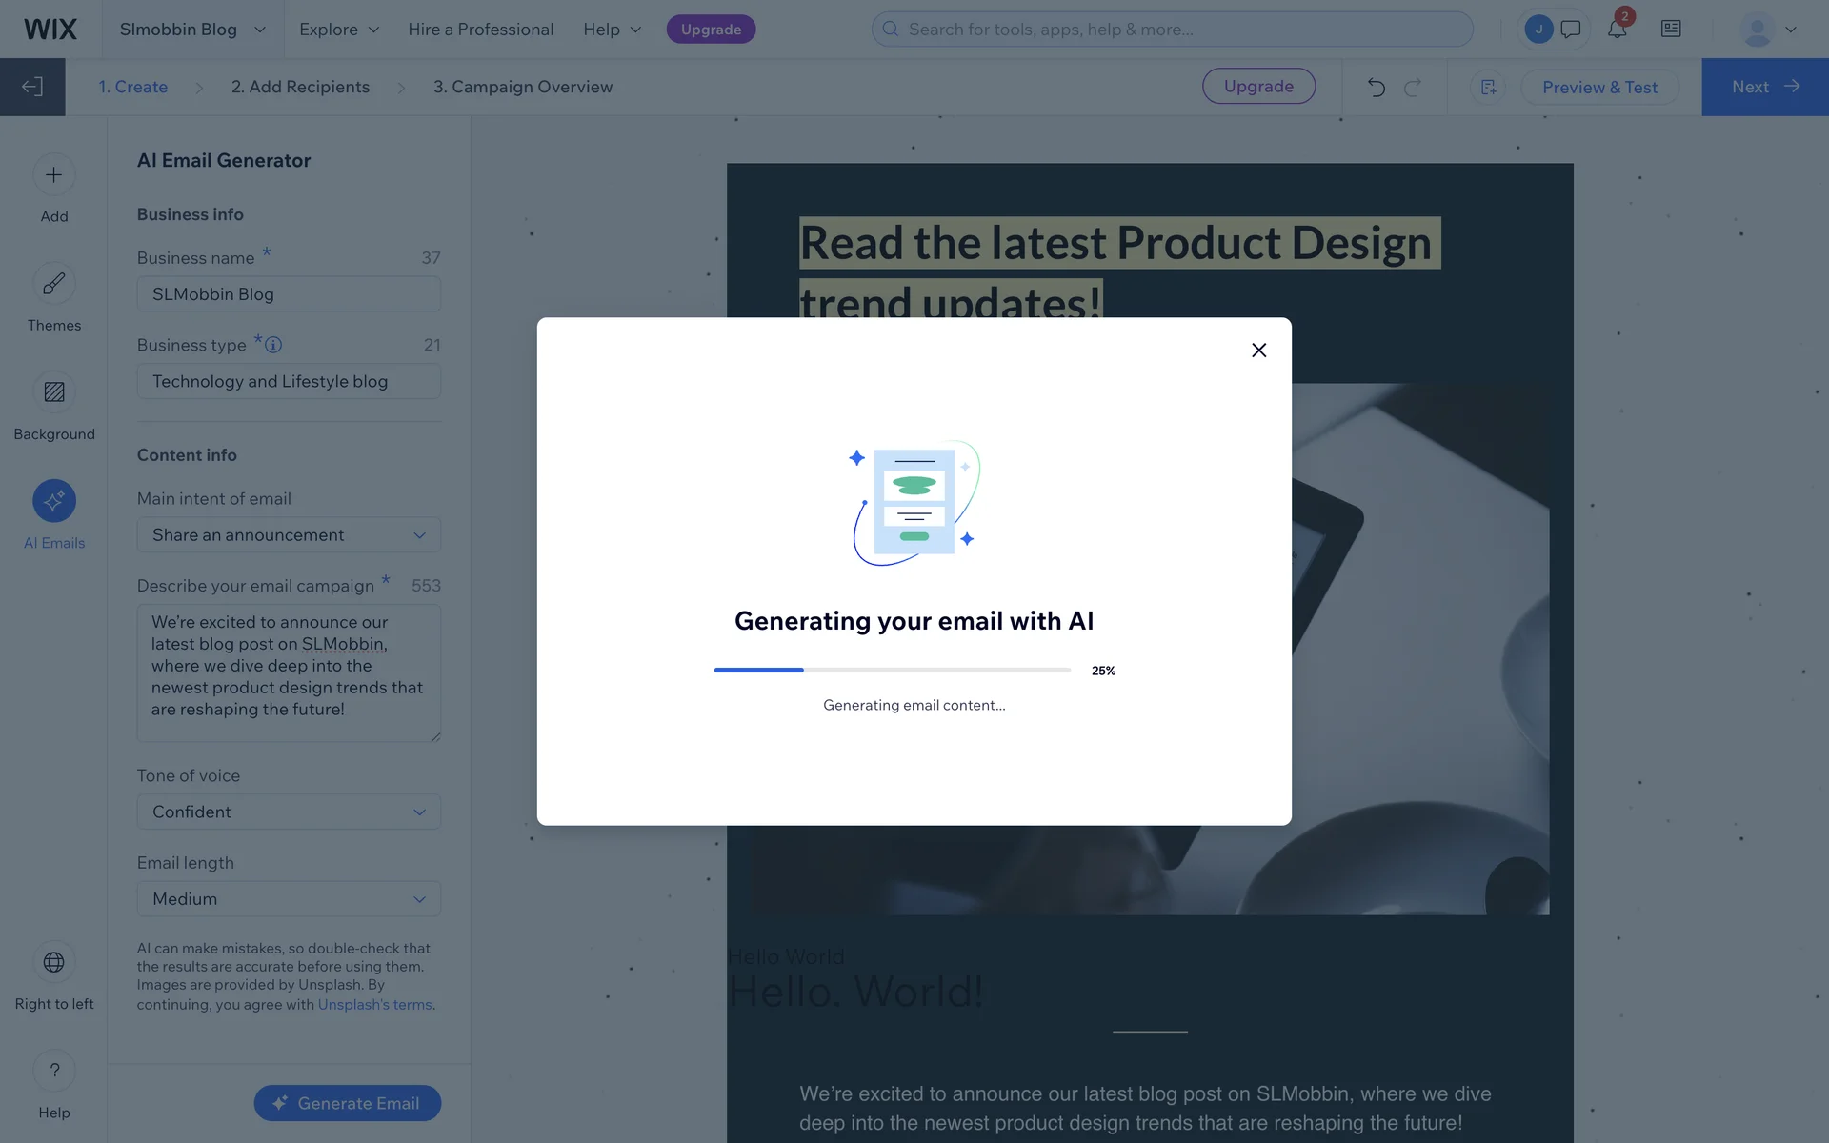
Task: Click the AI generation progress bar
Action: (892, 671)
